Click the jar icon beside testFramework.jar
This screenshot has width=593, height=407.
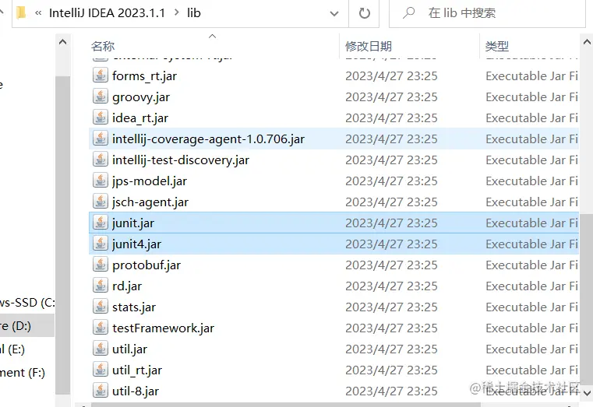click(101, 328)
